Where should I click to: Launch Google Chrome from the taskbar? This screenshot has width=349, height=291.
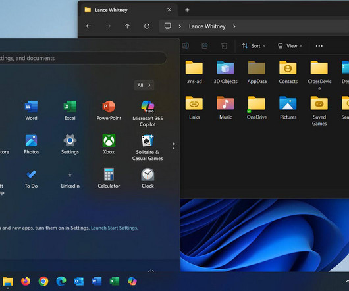[43, 281]
